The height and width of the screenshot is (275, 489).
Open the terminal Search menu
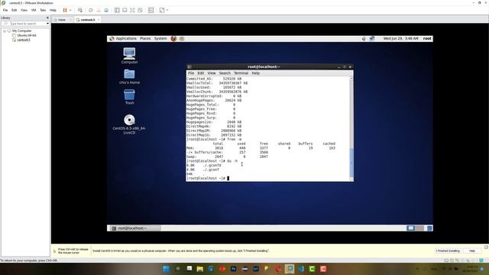tap(225, 73)
